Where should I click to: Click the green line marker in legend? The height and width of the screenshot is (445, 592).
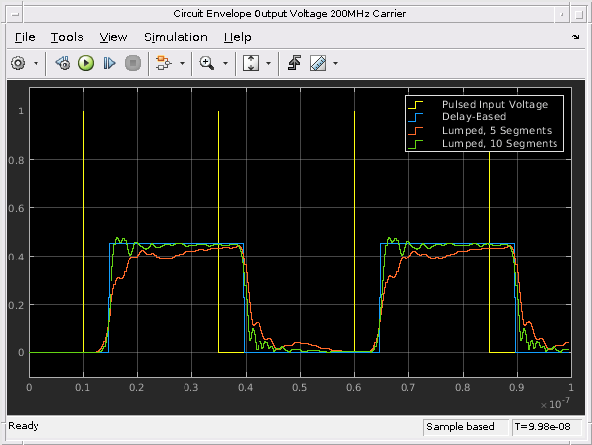(415, 144)
